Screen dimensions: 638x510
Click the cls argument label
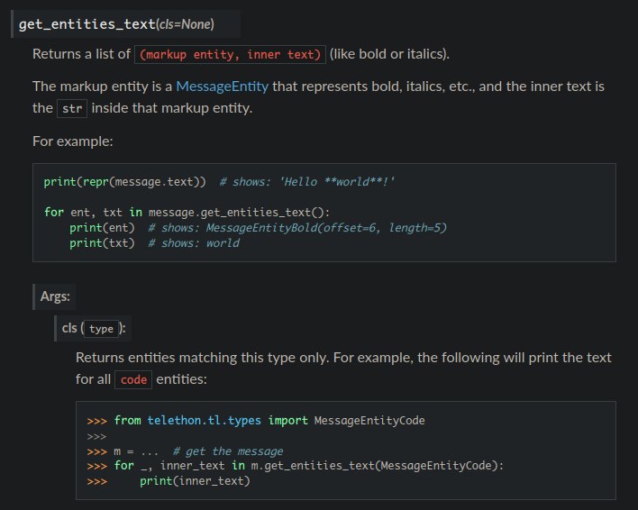point(68,329)
